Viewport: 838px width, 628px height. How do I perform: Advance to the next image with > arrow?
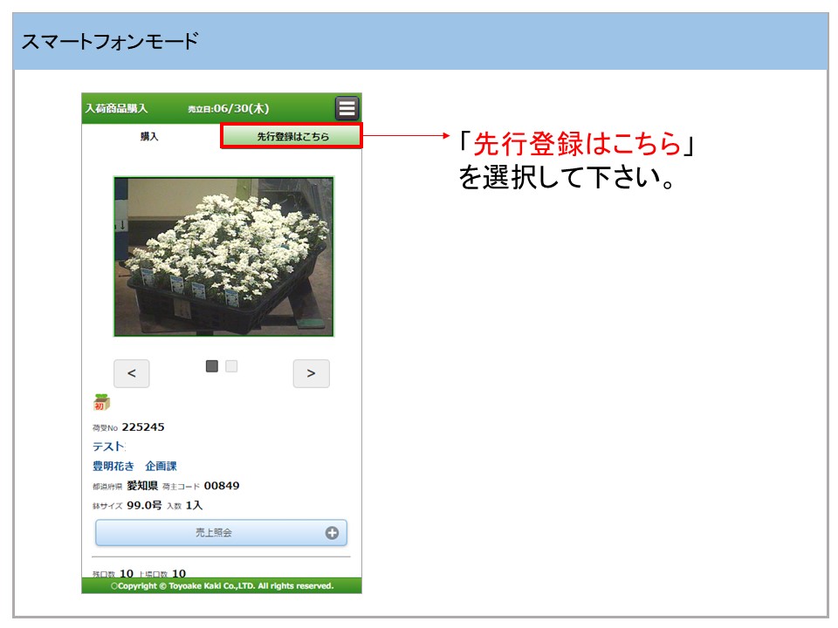(x=311, y=373)
